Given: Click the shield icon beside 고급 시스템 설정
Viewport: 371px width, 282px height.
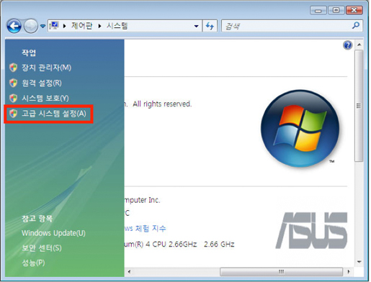Looking at the screenshot, I should tap(14, 114).
